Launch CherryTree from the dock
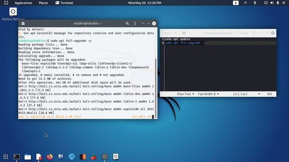289x162 pixels. click(94, 157)
